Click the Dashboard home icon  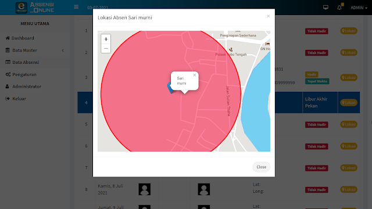pyautogui.click(x=8, y=38)
